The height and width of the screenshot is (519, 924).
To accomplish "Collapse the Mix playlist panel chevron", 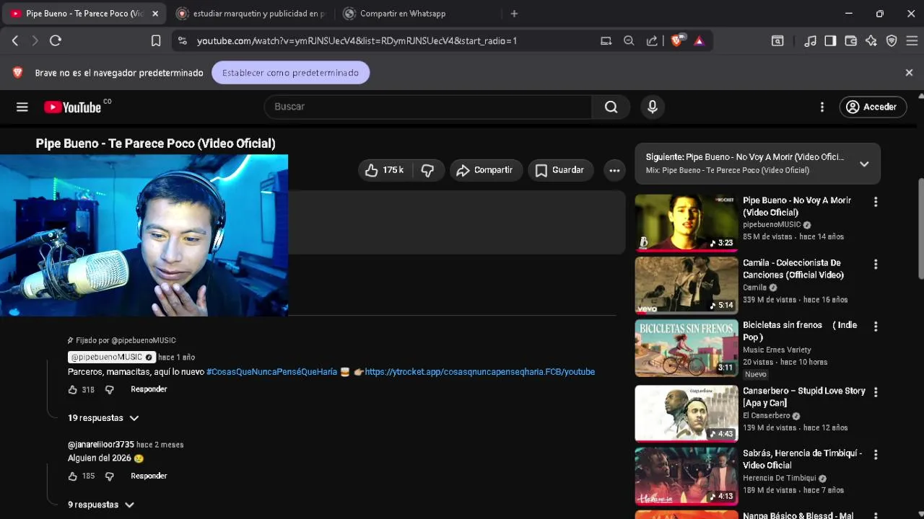I will (x=864, y=164).
